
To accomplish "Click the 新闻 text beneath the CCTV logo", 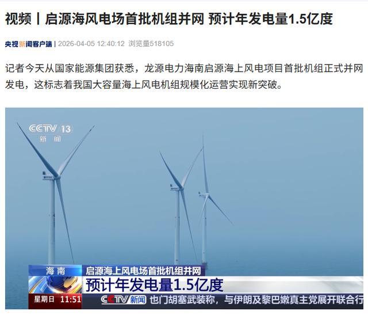I will pyautogui.click(x=50, y=139).
